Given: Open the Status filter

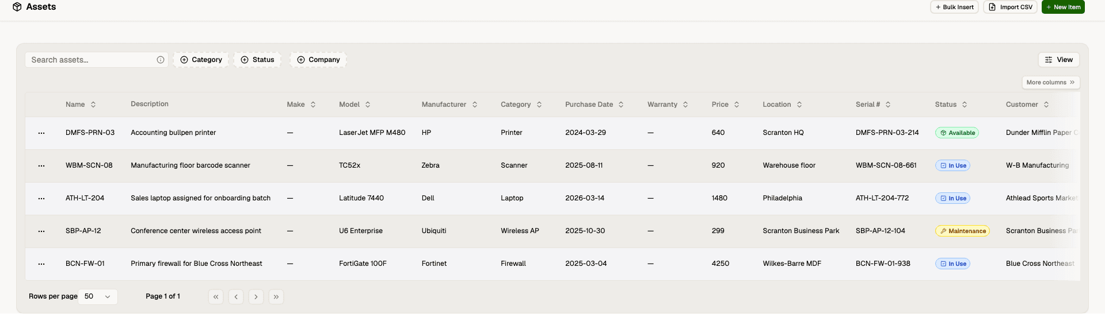Looking at the screenshot, I should pyautogui.click(x=257, y=60).
